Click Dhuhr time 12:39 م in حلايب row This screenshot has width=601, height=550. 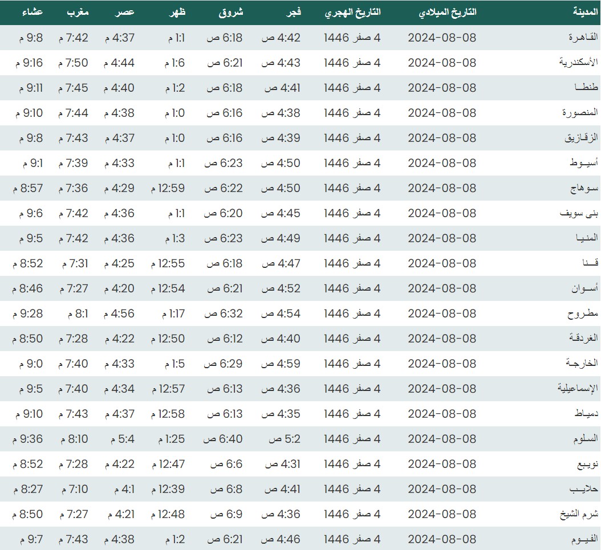point(168,489)
